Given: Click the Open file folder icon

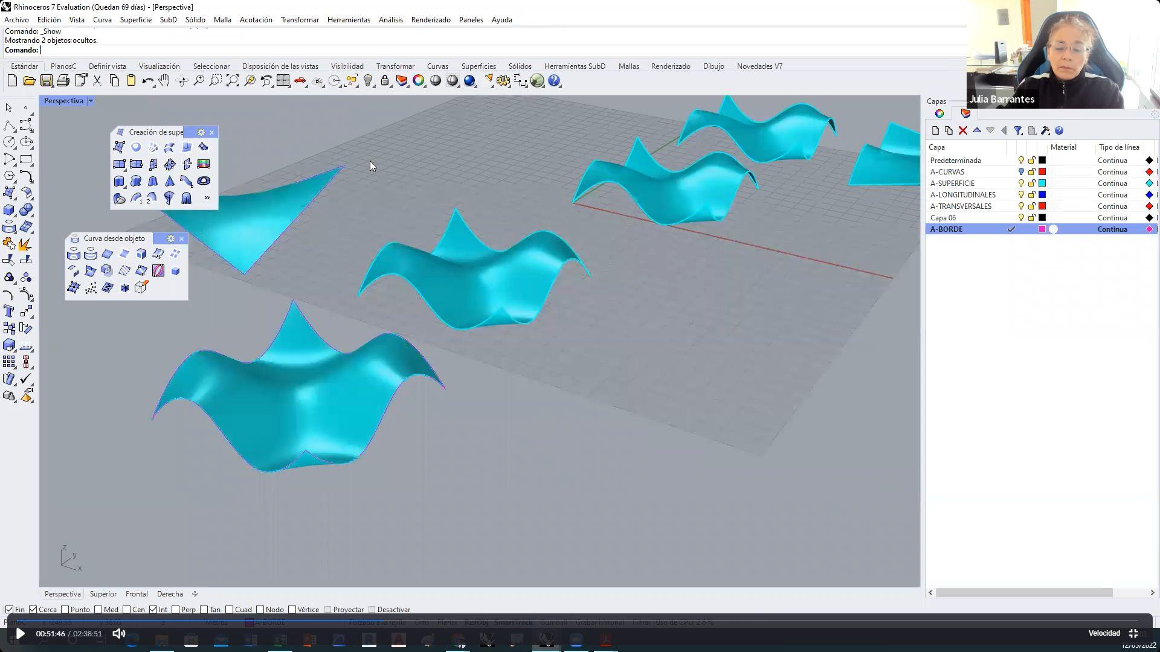Looking at the screenshot, I should (x=29, y=81).
